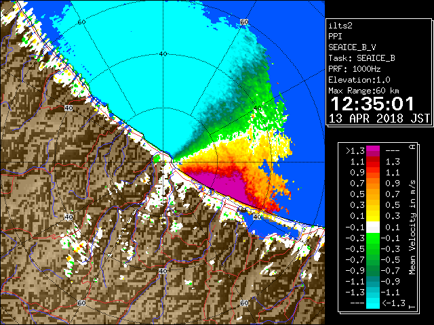Screen dimensions: 434x325
Task: Click the '60' range ring label over the northeast sea
Action: click(x=244, y=22)
